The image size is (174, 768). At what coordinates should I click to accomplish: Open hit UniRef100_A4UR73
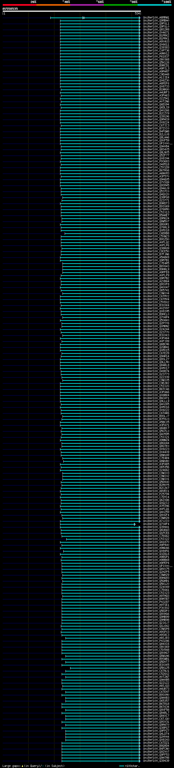(156, 689)
